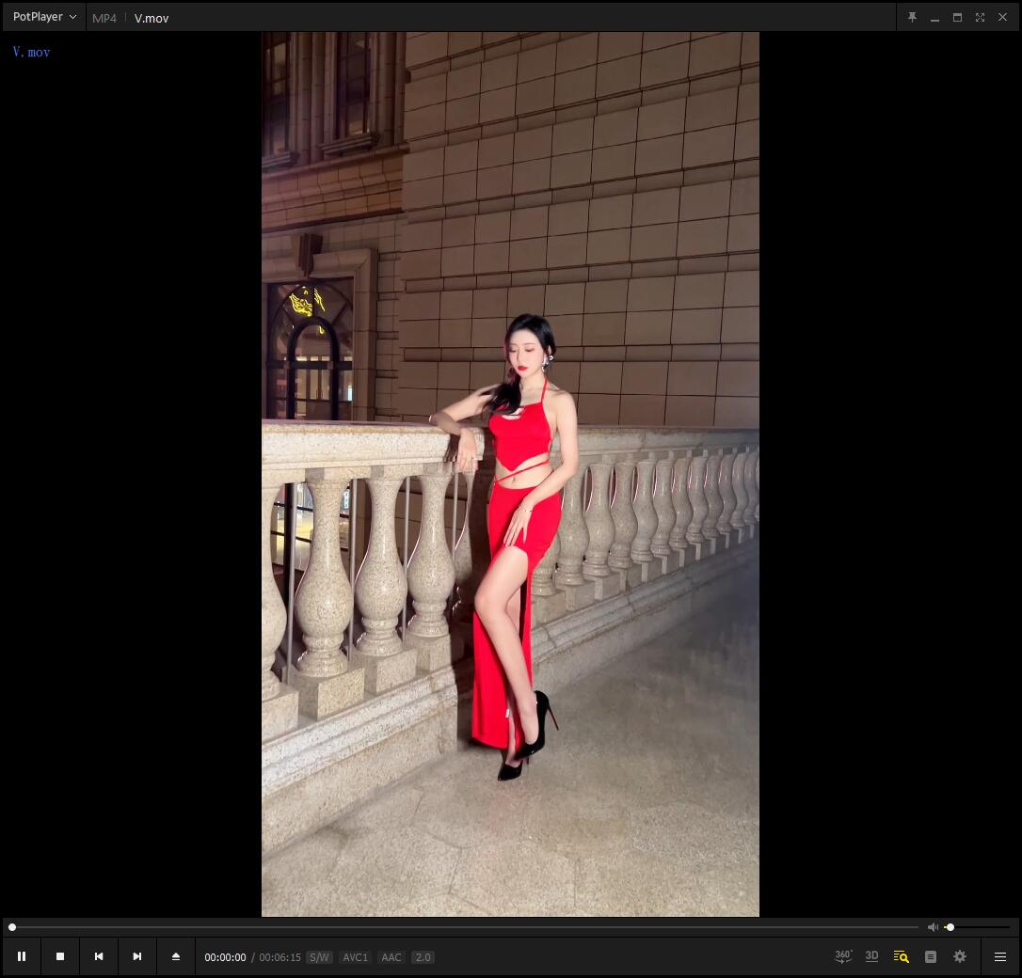1022x978 pixels.
Task: Pause the video playback
Action: [x=22, y=956]
